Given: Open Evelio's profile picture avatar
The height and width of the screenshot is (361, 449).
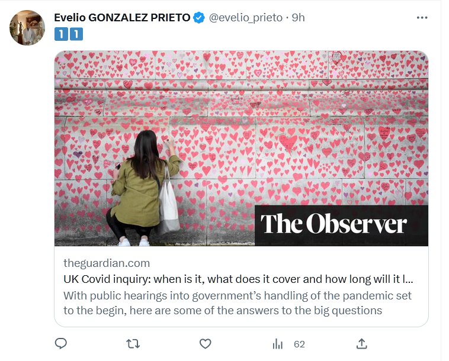Looking at the screenshot, I should tap(27, 27).
